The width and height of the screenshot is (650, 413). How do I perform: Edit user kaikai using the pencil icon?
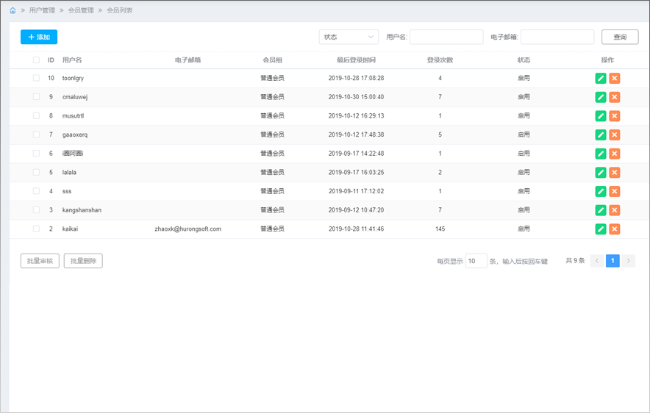pos(601,229)
